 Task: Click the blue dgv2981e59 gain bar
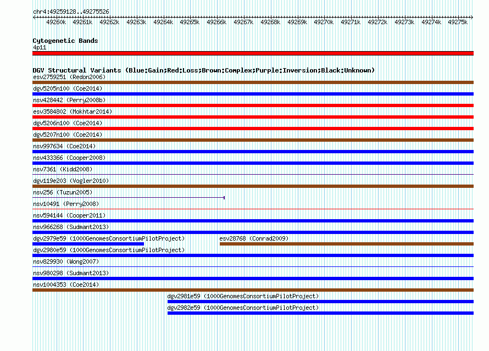(x=320, y=302)
